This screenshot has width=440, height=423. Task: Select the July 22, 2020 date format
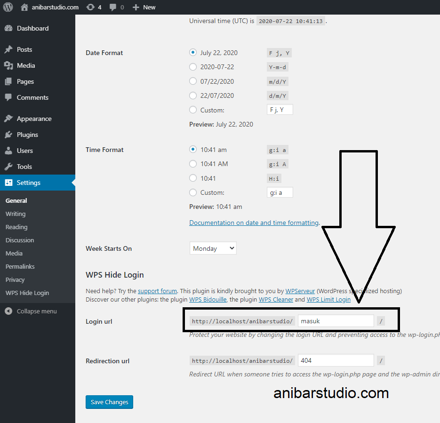(193, 52)
